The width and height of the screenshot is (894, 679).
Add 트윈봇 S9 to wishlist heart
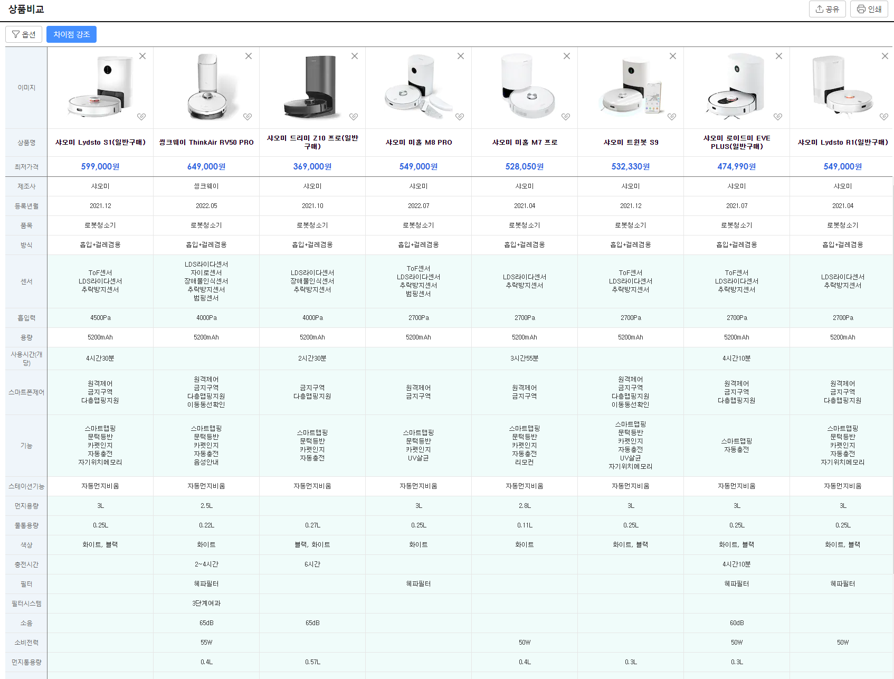672,117
